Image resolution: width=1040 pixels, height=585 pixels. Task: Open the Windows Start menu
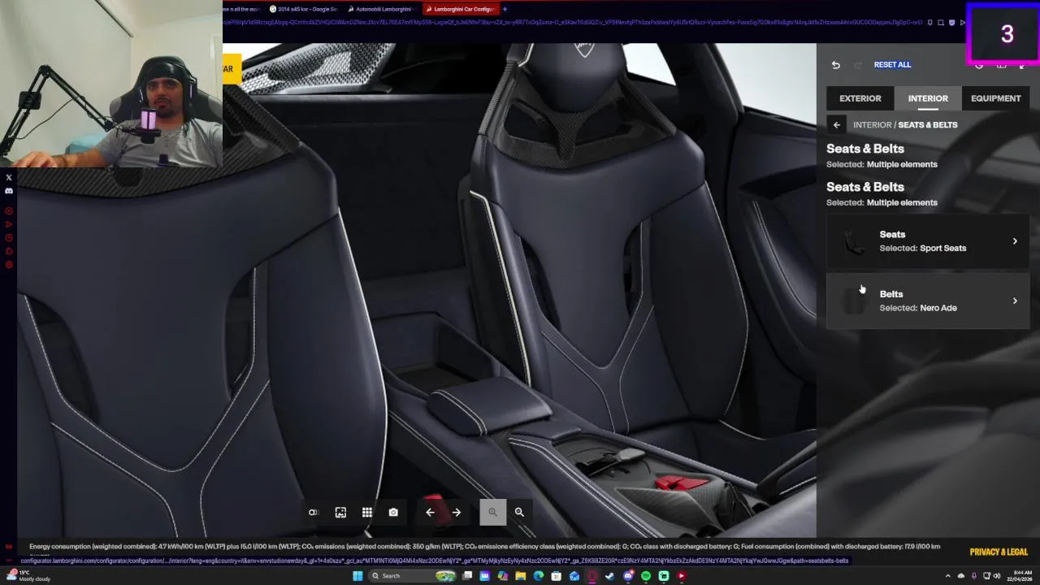click(357, 576)
